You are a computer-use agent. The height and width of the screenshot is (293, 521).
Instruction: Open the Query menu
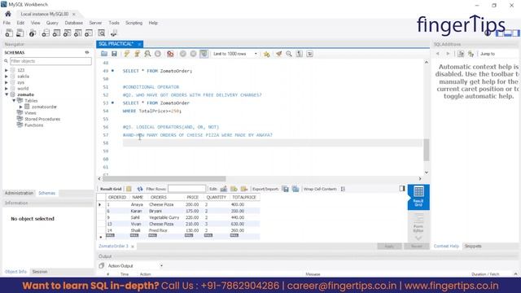pos(52,23)
